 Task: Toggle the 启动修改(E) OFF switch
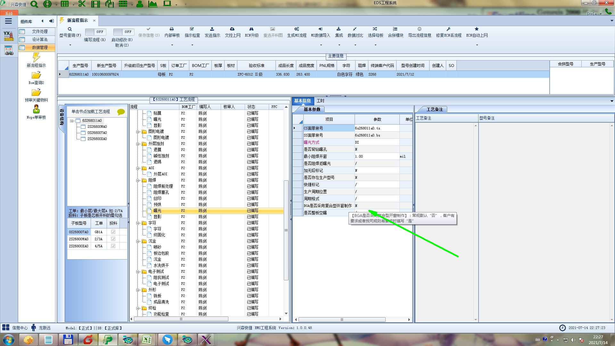(x=123, y=32)
